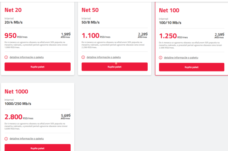Click the info icon in Net 1000 card
This screenshot has width=228, height=151.
(6, 139)
